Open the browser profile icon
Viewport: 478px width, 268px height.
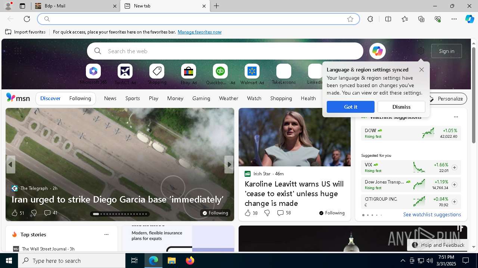pos(8,6)
